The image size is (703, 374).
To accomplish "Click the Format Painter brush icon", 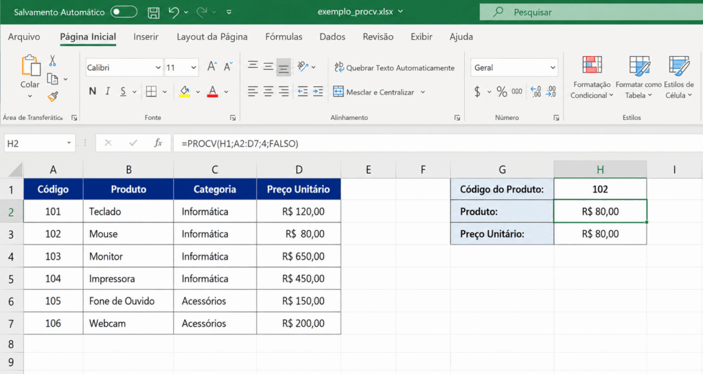I will [53, 96].
